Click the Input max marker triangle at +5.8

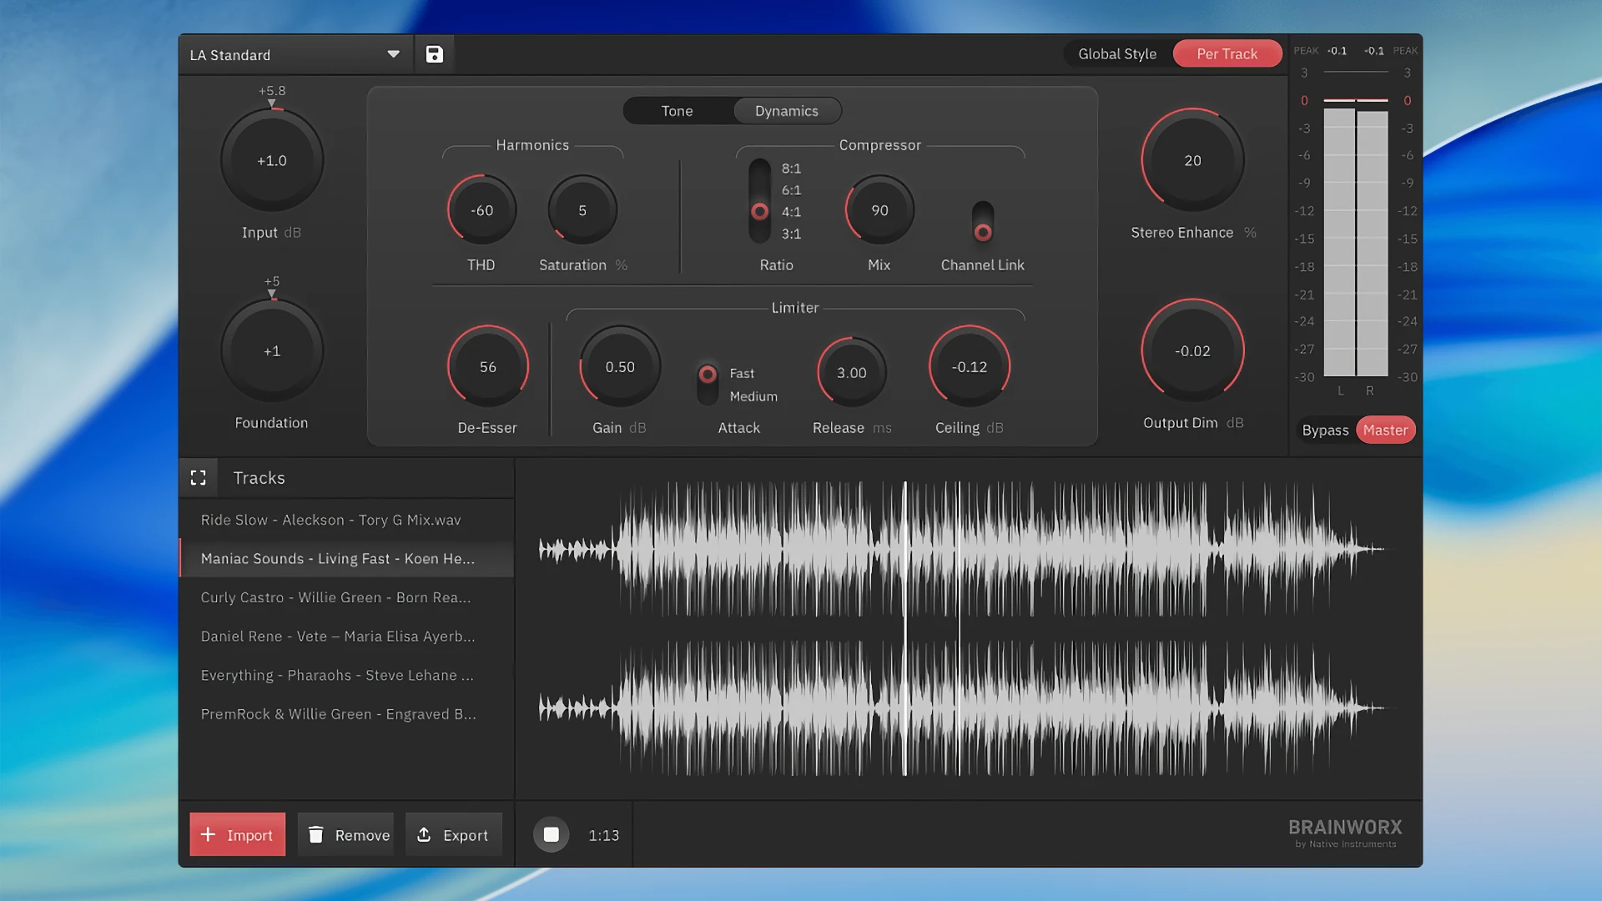[x=271, y=103]
